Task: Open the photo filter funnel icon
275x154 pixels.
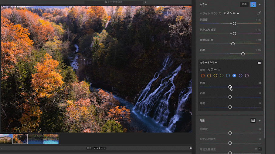Action: (x=145, y=2)
